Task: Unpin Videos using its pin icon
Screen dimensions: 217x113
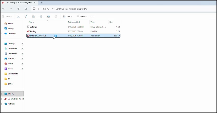Action: pos(22,69)
